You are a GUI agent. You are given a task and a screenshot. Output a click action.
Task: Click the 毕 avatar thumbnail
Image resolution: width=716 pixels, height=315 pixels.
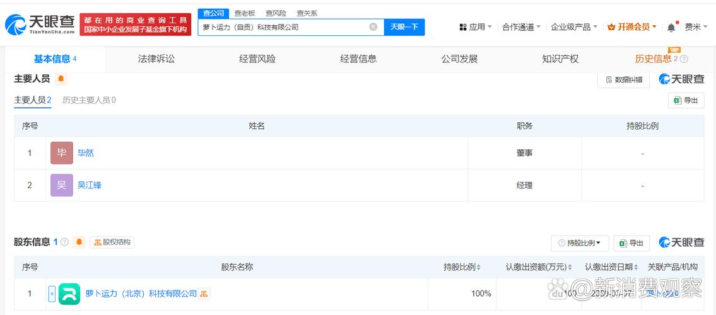coord(62,153)
